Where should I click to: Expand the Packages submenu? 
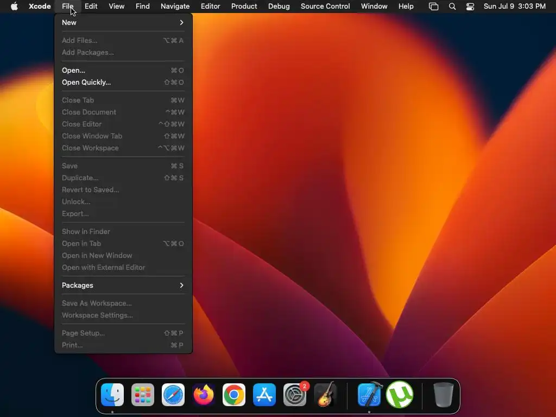(x=123, y=286)
